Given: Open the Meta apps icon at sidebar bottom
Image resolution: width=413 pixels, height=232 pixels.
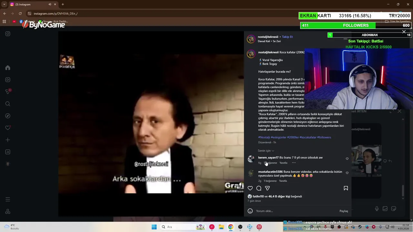Looking at the screenshot, I should (8, 212).
